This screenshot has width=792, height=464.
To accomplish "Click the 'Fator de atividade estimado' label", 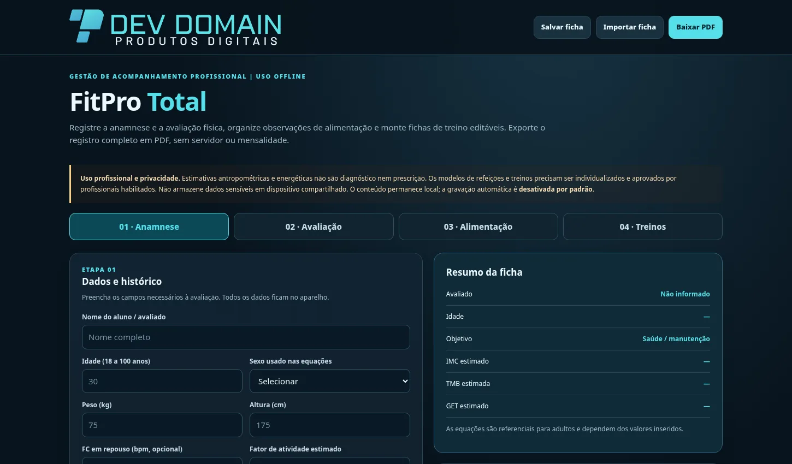I will pos(295,449).
